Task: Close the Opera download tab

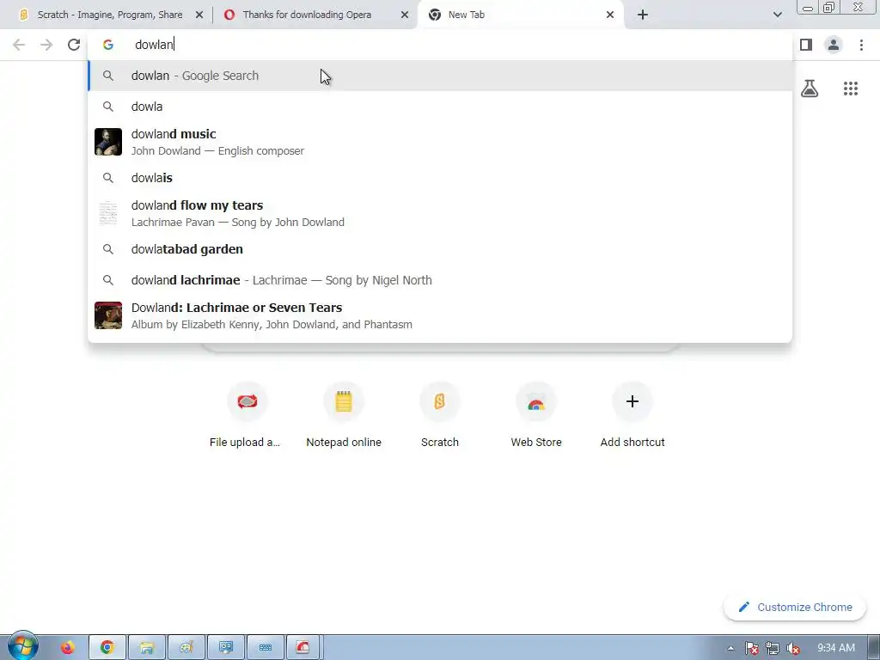Action: 405,15
